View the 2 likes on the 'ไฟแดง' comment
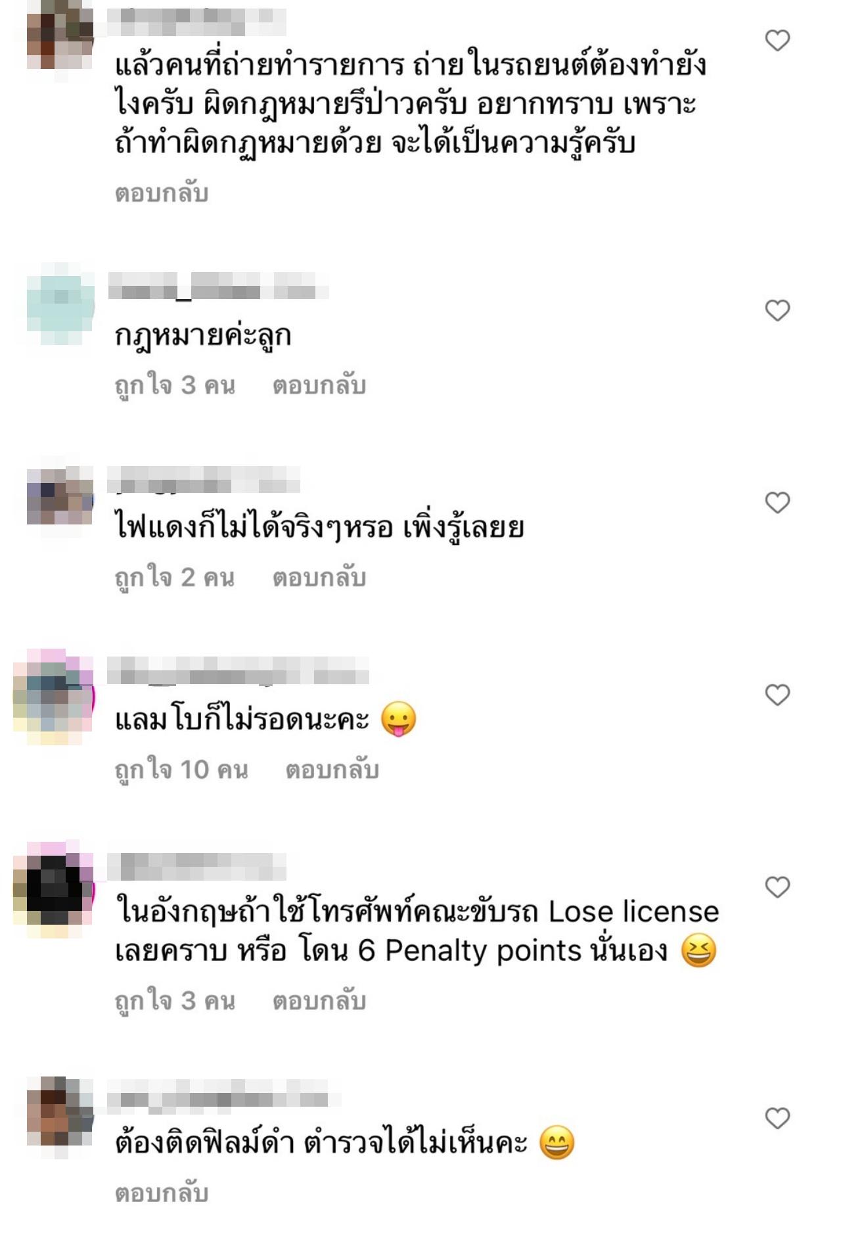The image size is (841, 1250). (x=175, y=578)
